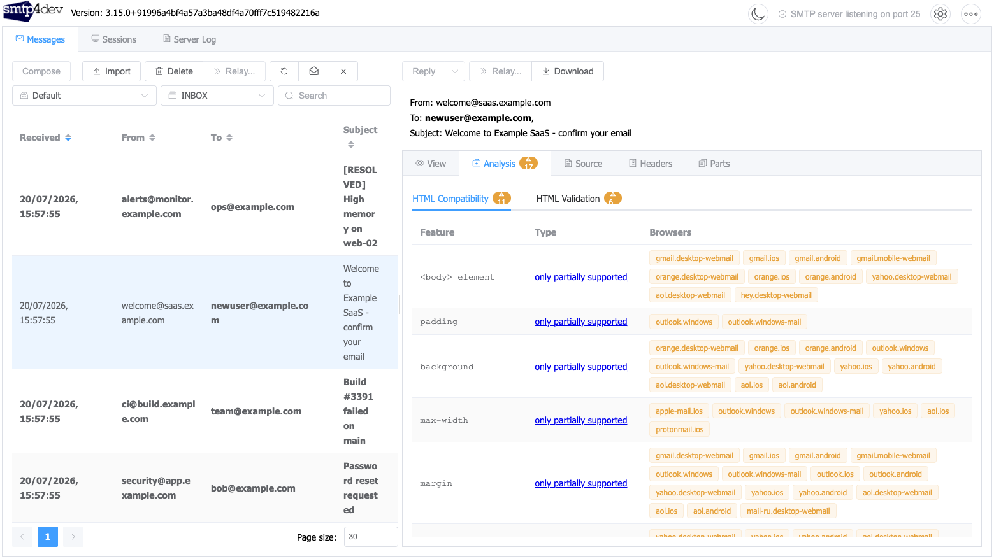Open the settings gear icon

point(940,13)
